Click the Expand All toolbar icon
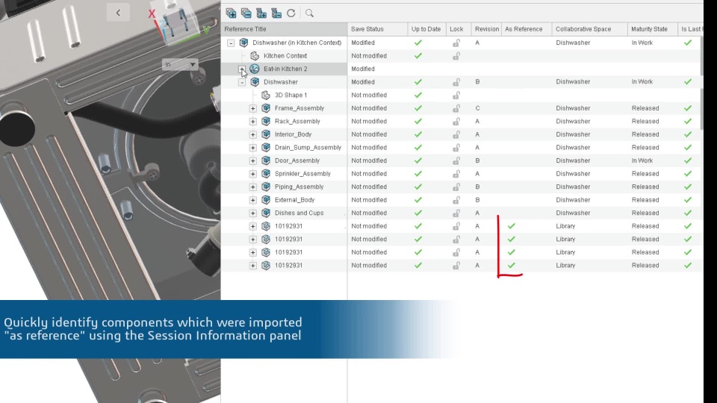 coord(231,13)
